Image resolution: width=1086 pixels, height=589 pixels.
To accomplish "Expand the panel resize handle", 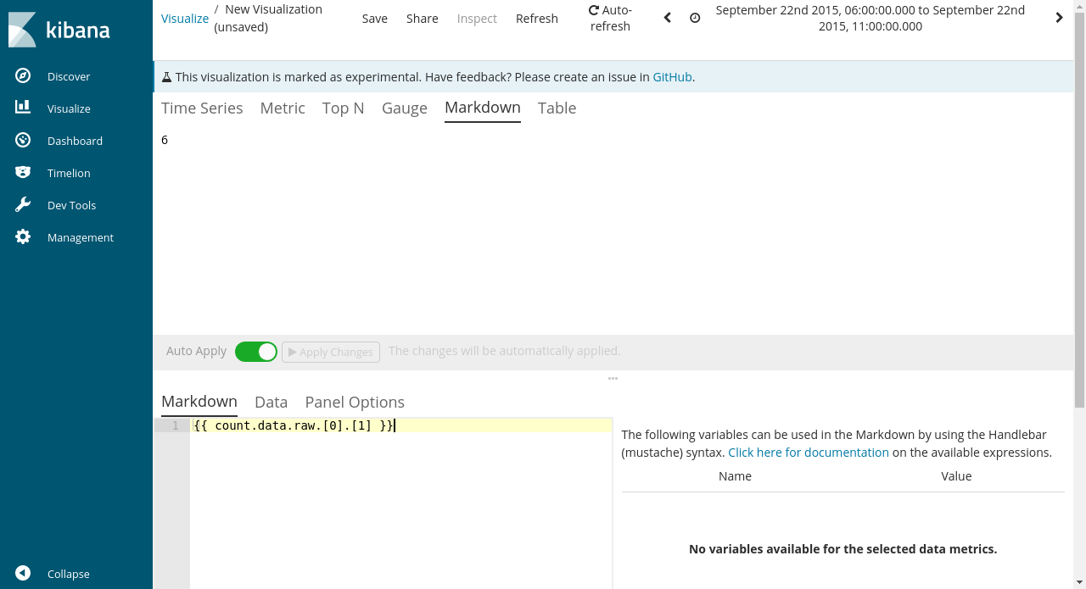I will (x=613, y=378).
